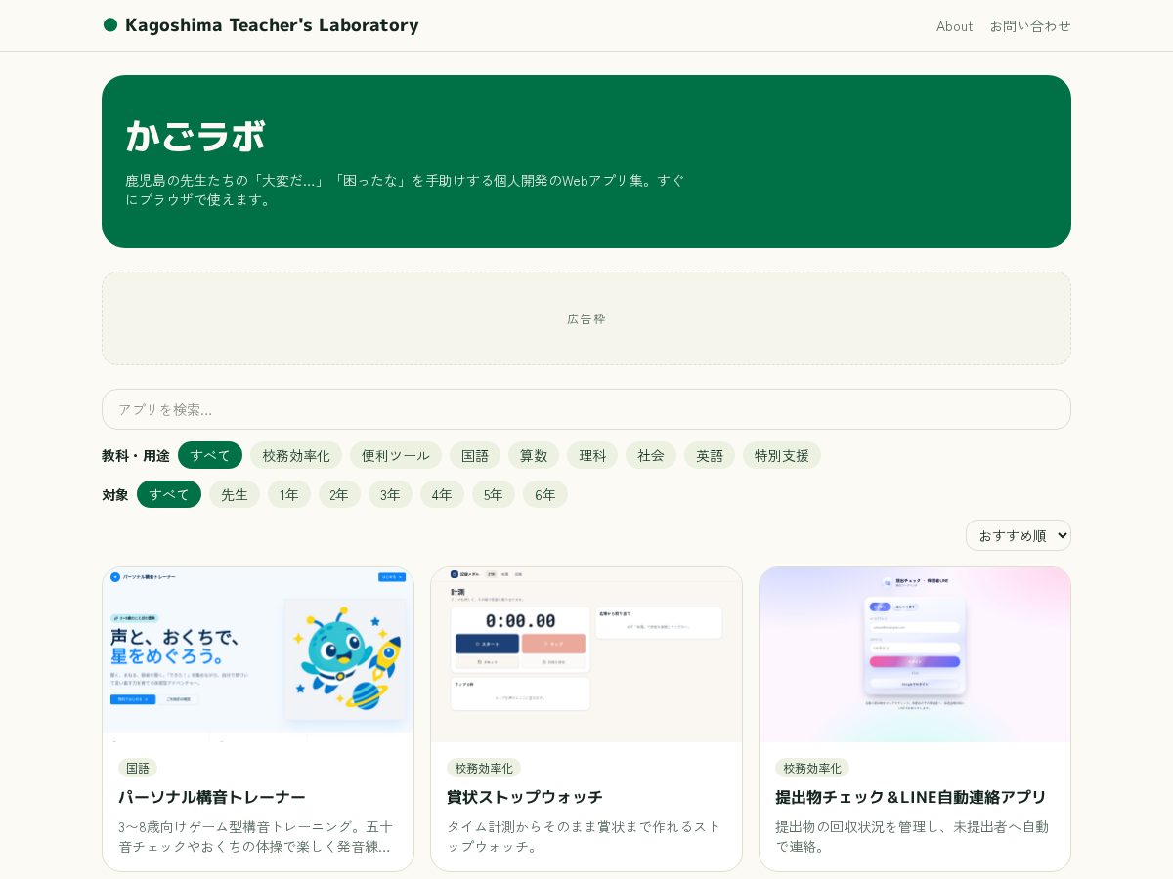Screen dimensions: 1173x879
Task: Click the アプリを検索 search field
Action: pyautogui.click(x=586, y=409)
